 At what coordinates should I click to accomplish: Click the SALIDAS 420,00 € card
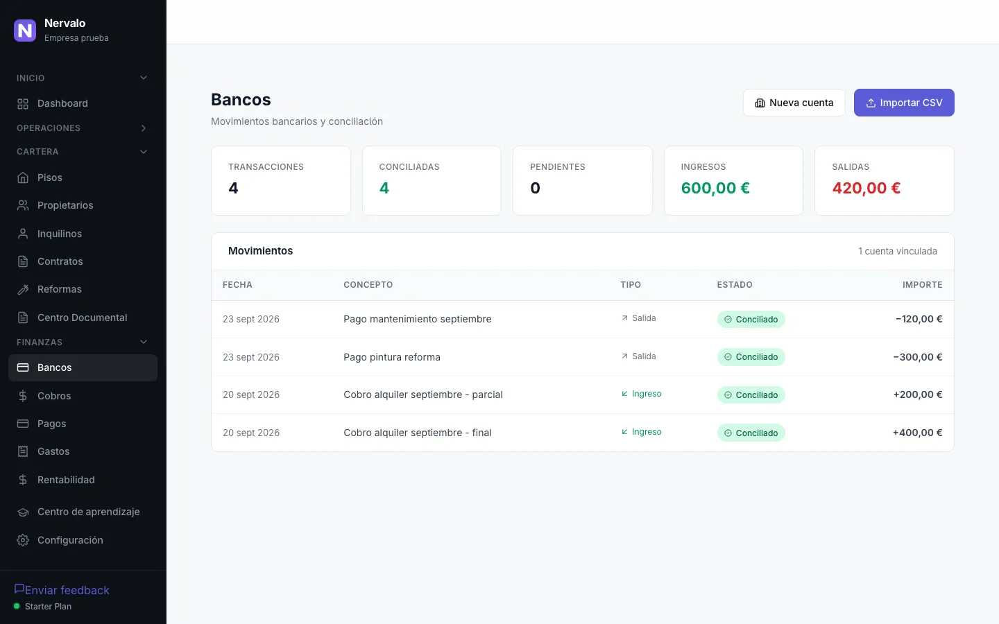[885, 180]
